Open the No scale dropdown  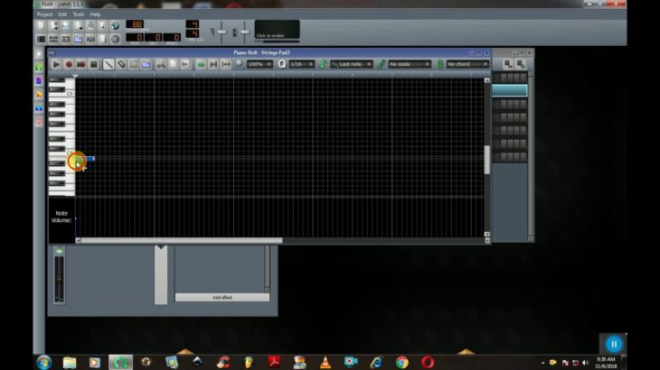[x=410, y=64]
